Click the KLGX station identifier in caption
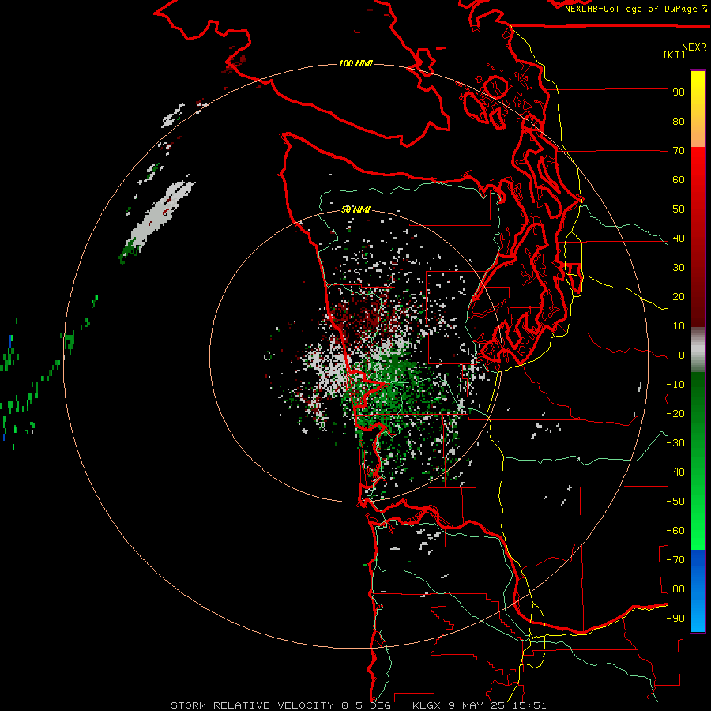The height and width of the screenshot is (711, 711). click(x=427, y=705)
